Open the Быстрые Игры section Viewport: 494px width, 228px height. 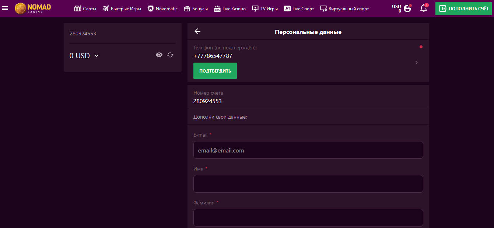click(122, 8)
